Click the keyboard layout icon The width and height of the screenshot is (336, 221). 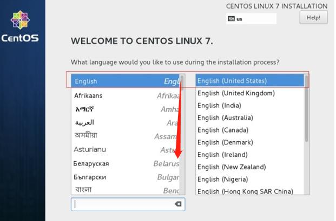click(x=232, y=19)
